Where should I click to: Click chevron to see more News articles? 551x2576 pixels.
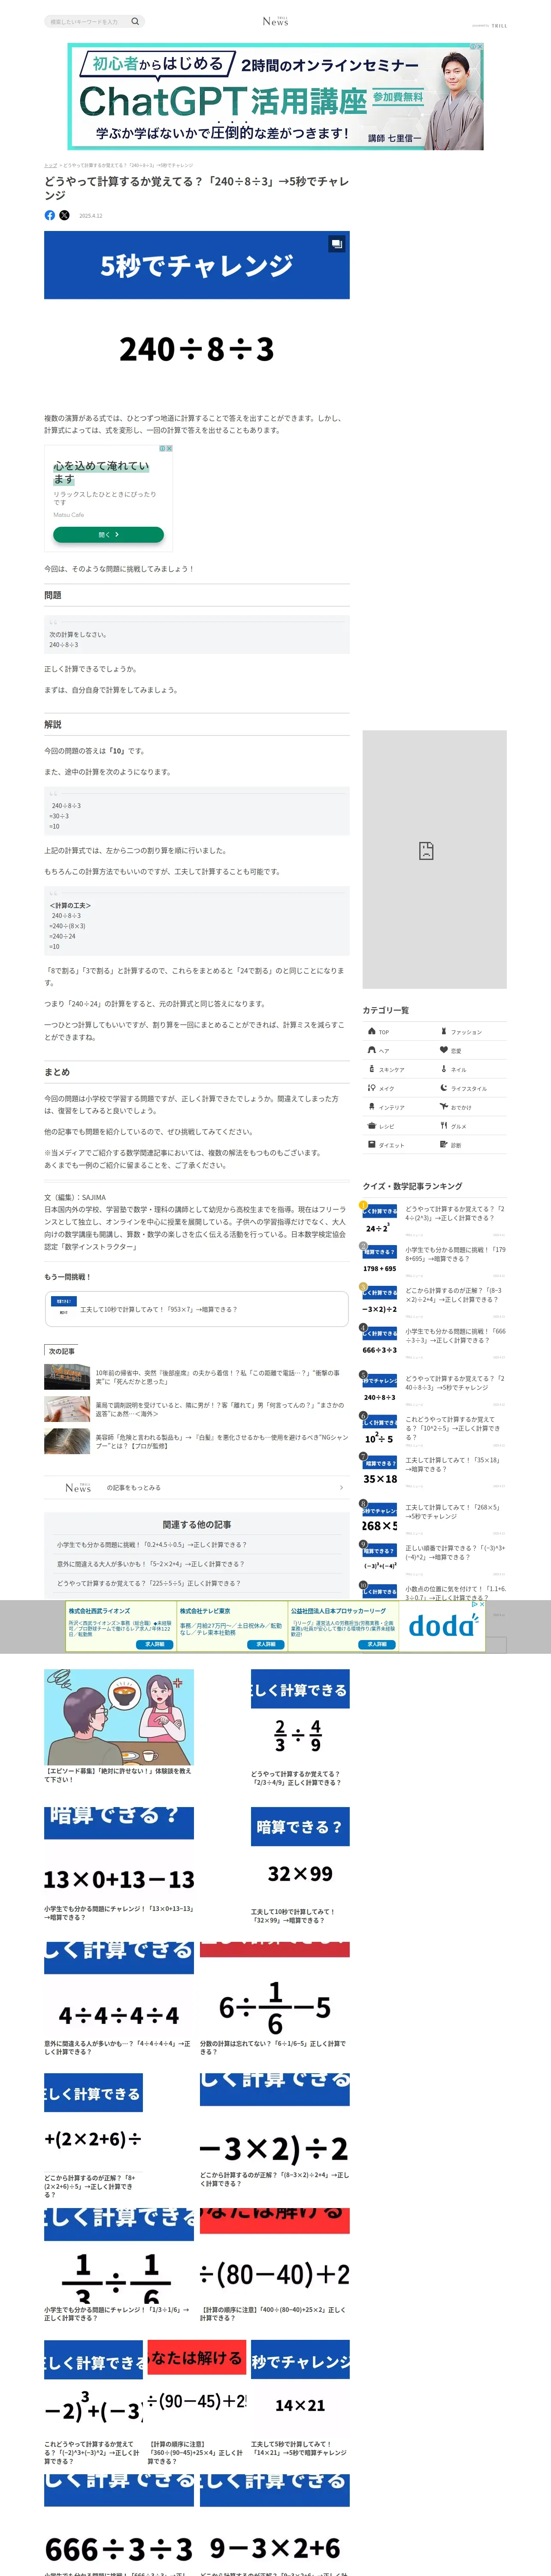point(341,1487)
